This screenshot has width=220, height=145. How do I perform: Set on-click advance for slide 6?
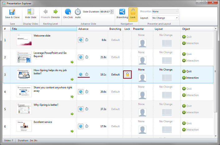(x=81, y=126)
